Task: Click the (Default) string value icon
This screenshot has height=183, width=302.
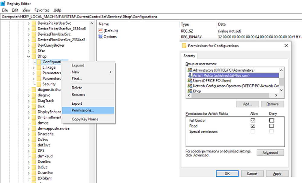Action: 101,31
